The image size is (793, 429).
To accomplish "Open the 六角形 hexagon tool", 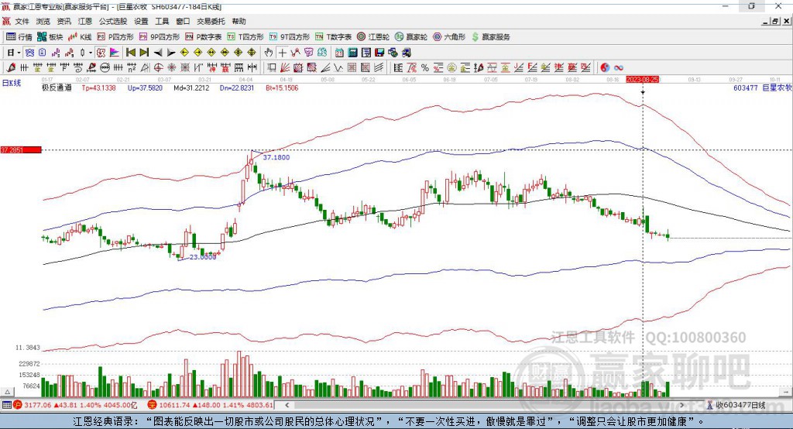I will pos(449,37).
